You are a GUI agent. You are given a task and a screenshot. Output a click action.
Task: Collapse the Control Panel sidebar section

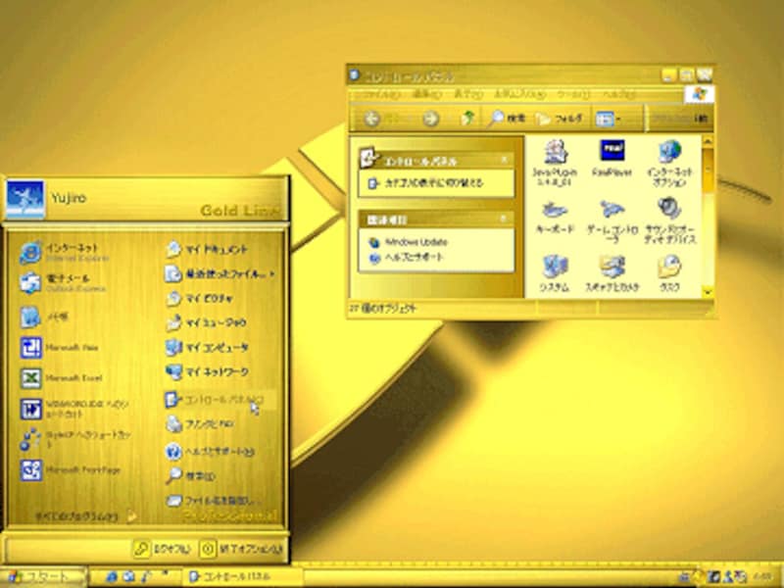coord(505,160)
